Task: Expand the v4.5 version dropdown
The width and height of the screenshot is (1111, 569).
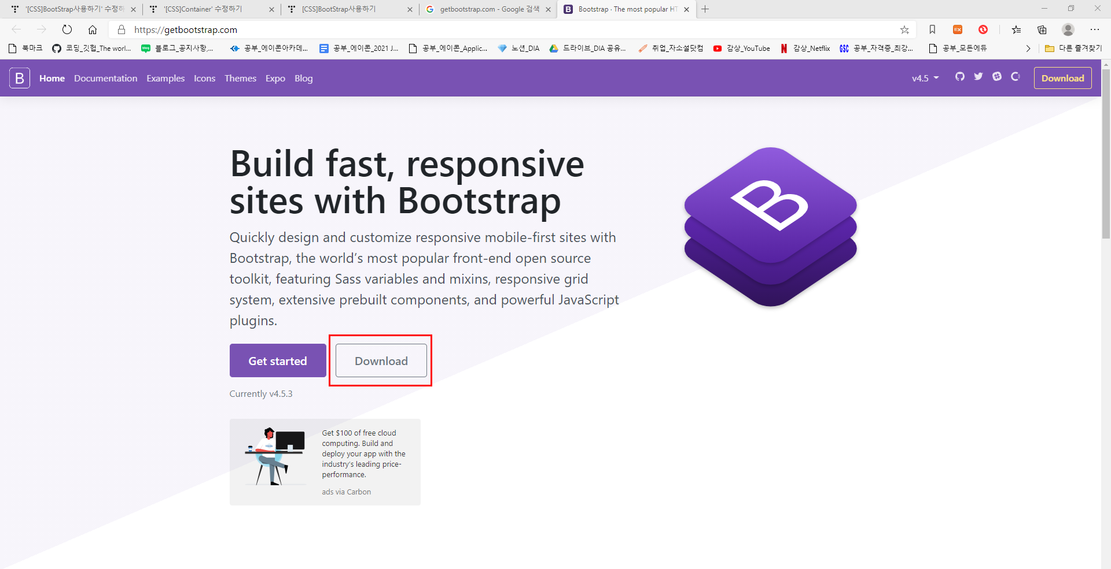Action: point(925,78)
